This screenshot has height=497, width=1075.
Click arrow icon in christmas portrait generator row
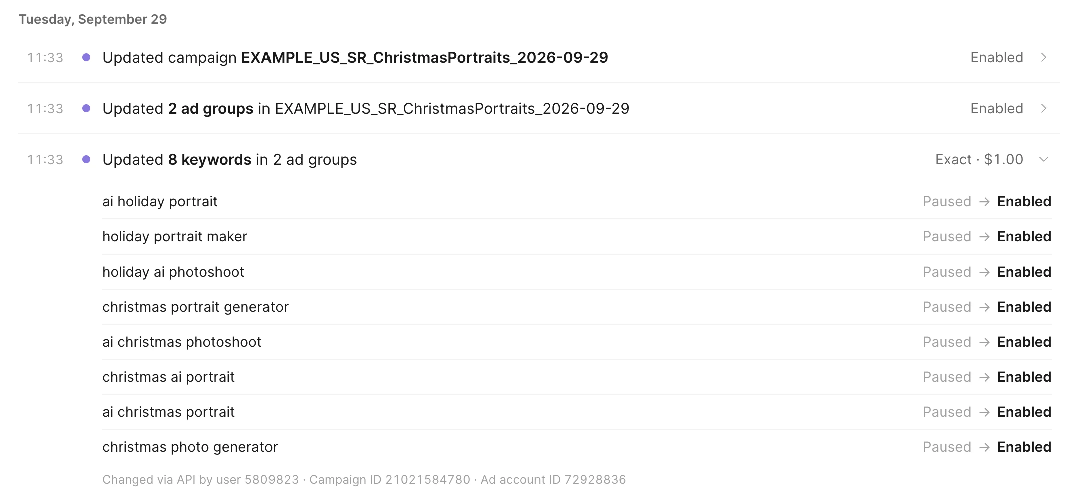(x=984, y=307)
